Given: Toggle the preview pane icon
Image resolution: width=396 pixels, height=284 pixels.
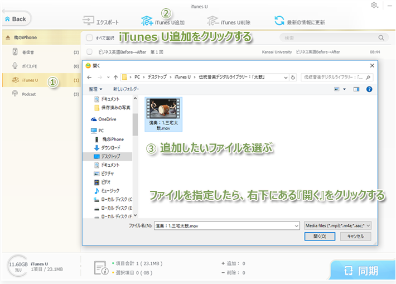Looking at the screenshot, I should [x=356, y=89].
